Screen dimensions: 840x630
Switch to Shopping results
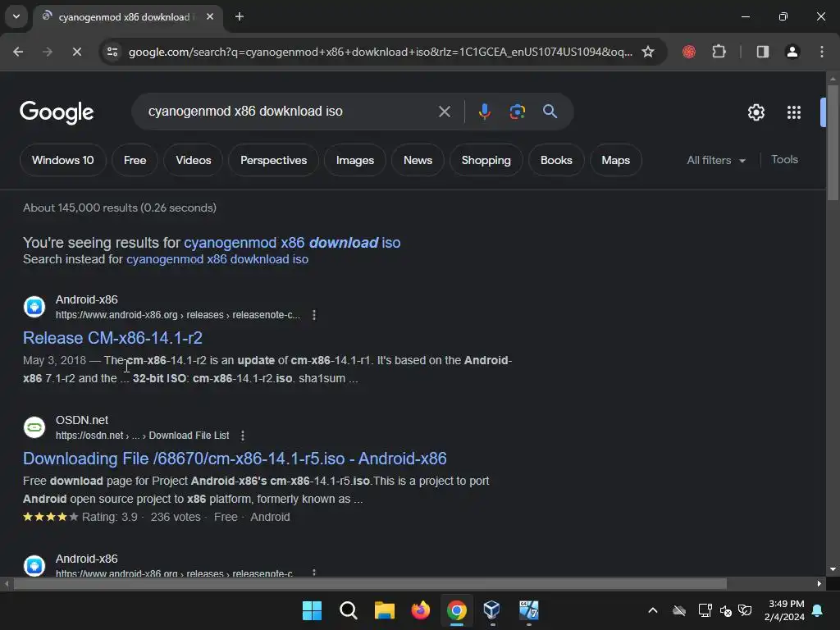(x=486, y=160)
